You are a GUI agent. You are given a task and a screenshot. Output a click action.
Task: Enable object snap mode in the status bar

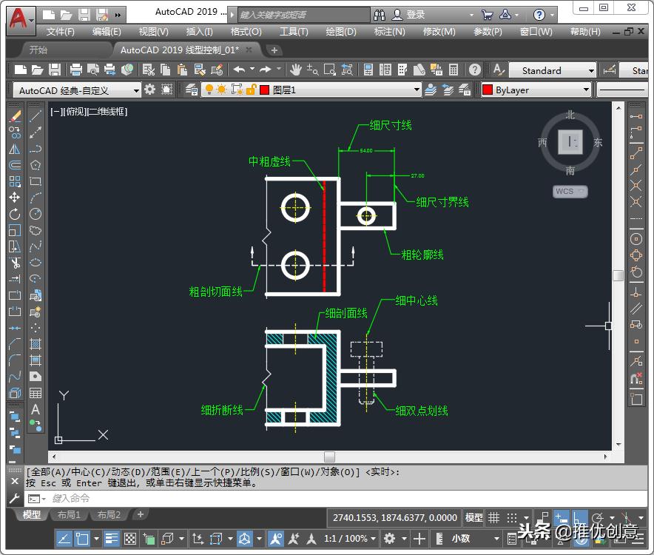[x=577, y=517]
